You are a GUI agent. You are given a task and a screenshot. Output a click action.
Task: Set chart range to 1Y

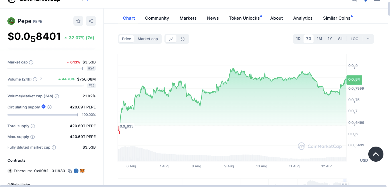(330, 39)
